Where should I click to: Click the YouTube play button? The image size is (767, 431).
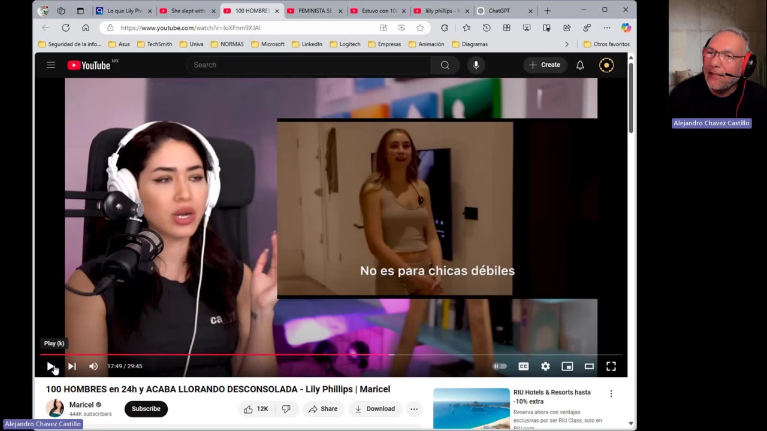pyautogui.click(x=51, y=366)
